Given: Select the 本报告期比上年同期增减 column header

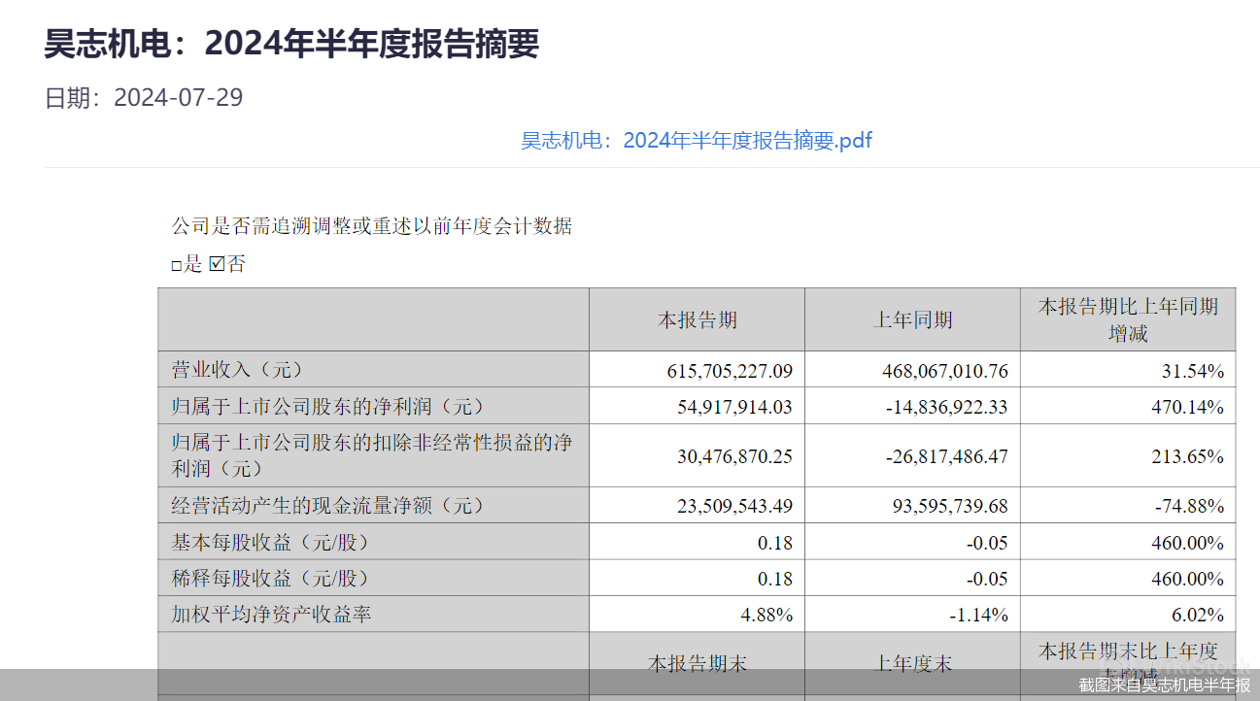Looking at the screenshot, I should [x=1127, y=319].
